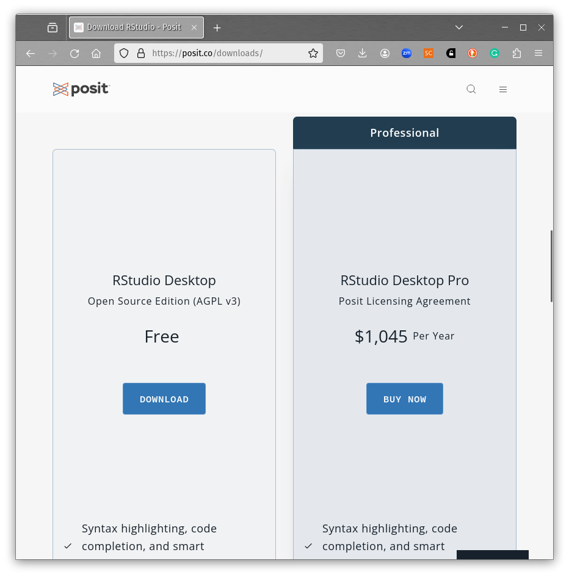Open a new tab with plus button

coord(217,27)
